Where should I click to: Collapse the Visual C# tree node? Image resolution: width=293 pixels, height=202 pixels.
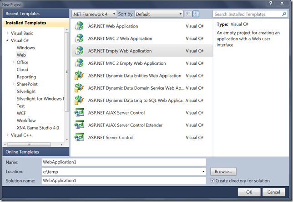(x=7, y=40)
